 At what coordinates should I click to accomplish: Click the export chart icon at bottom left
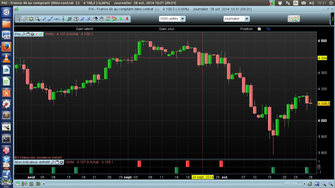coord(17,184)
